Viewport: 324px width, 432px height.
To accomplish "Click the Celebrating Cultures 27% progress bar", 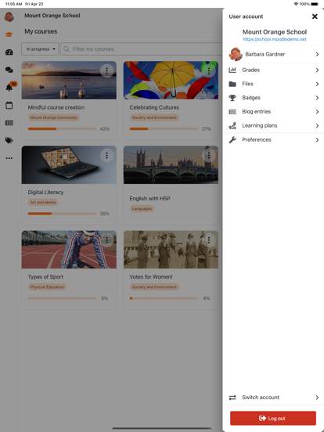I will coord(164,128).
